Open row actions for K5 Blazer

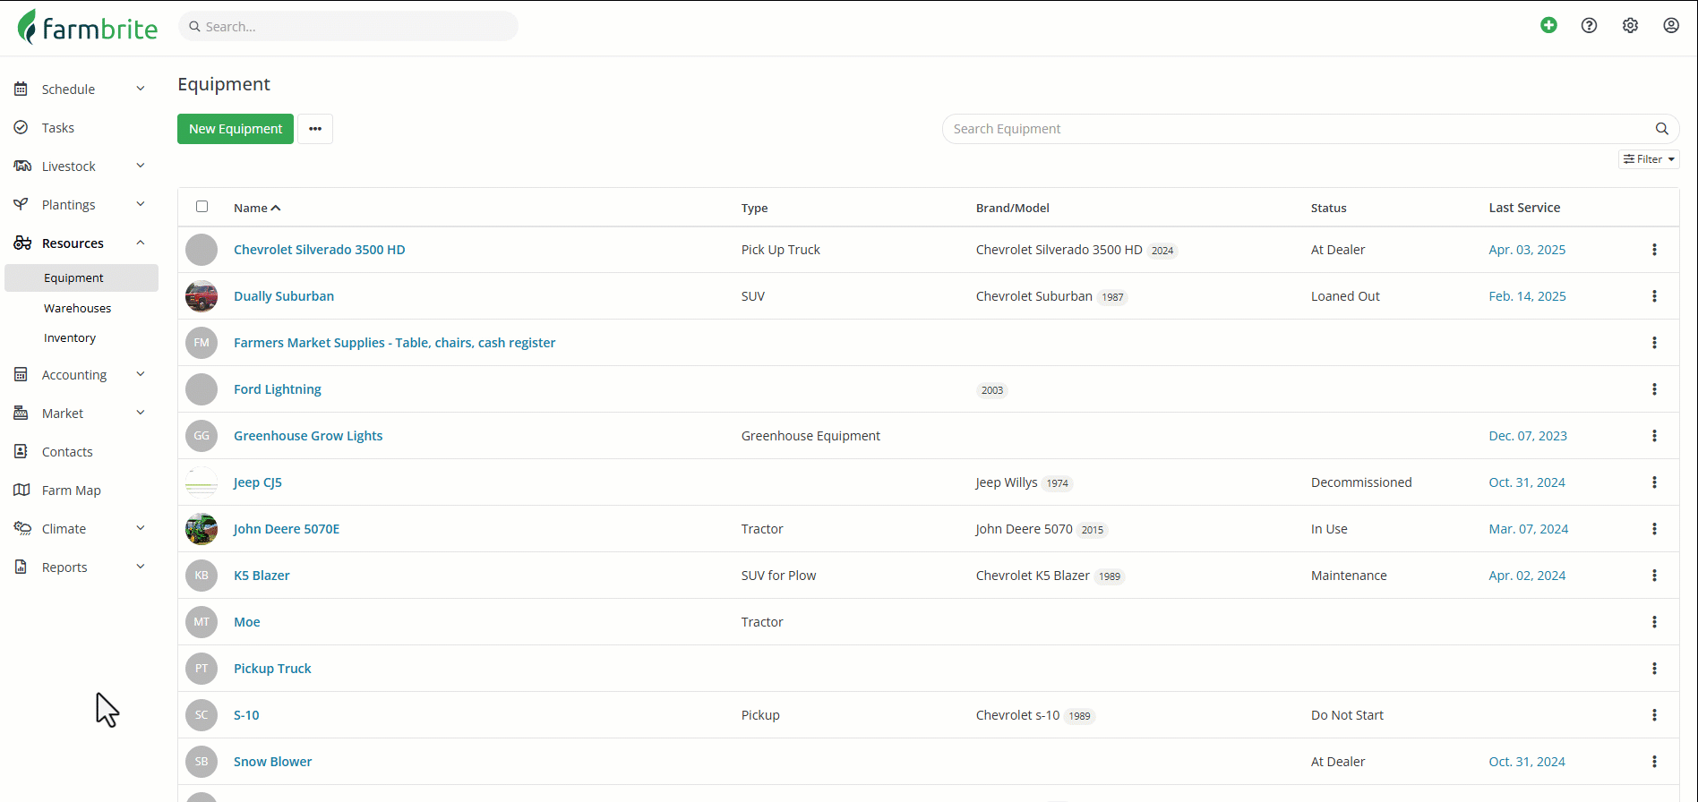tap(1654, 576)
